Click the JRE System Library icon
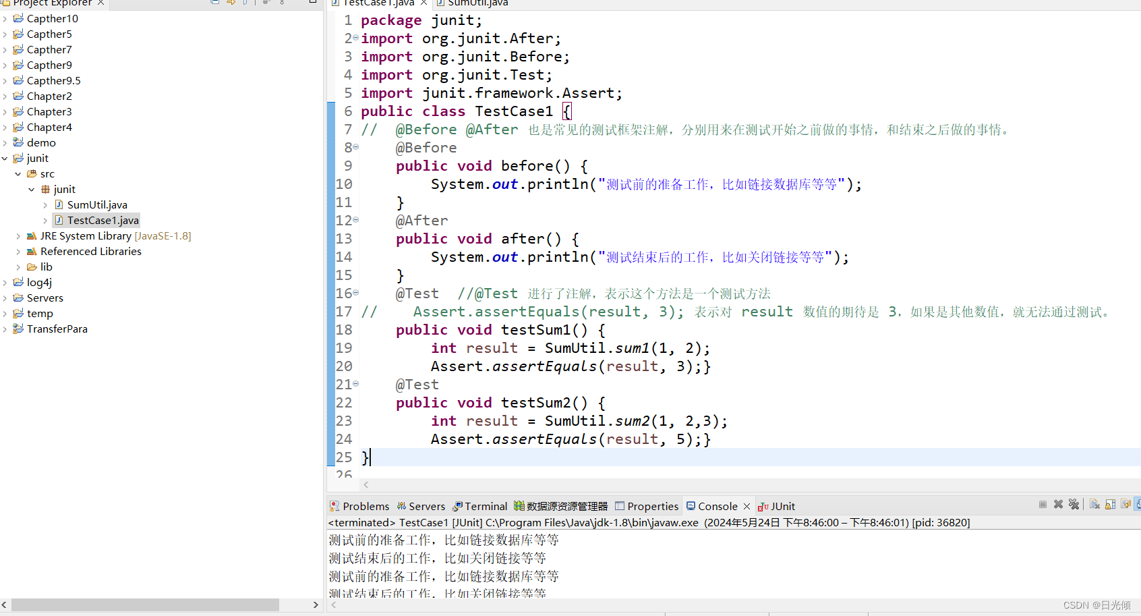The image size is (1141, 616). 32,236
